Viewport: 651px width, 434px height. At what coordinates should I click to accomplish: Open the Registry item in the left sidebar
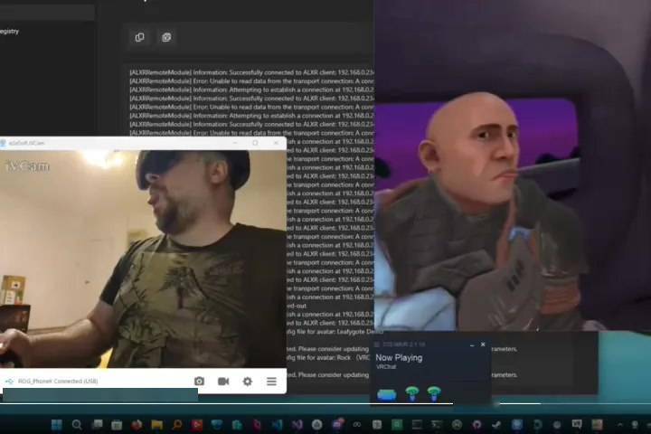(9, 31)
